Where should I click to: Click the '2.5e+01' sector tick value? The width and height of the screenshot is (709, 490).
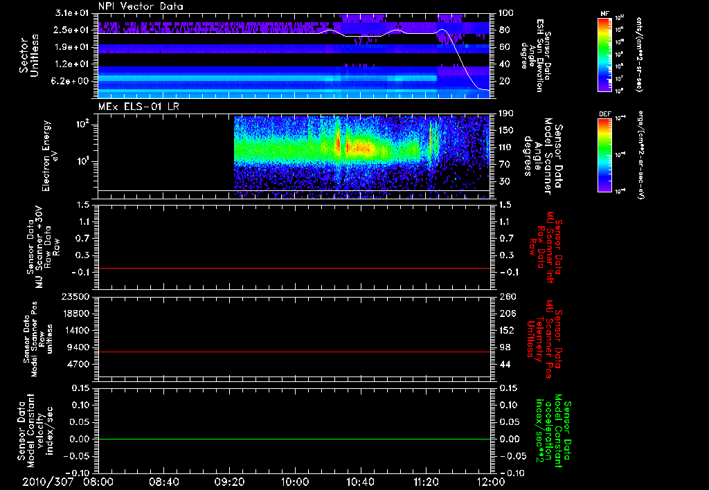click(x=72, y=30)
